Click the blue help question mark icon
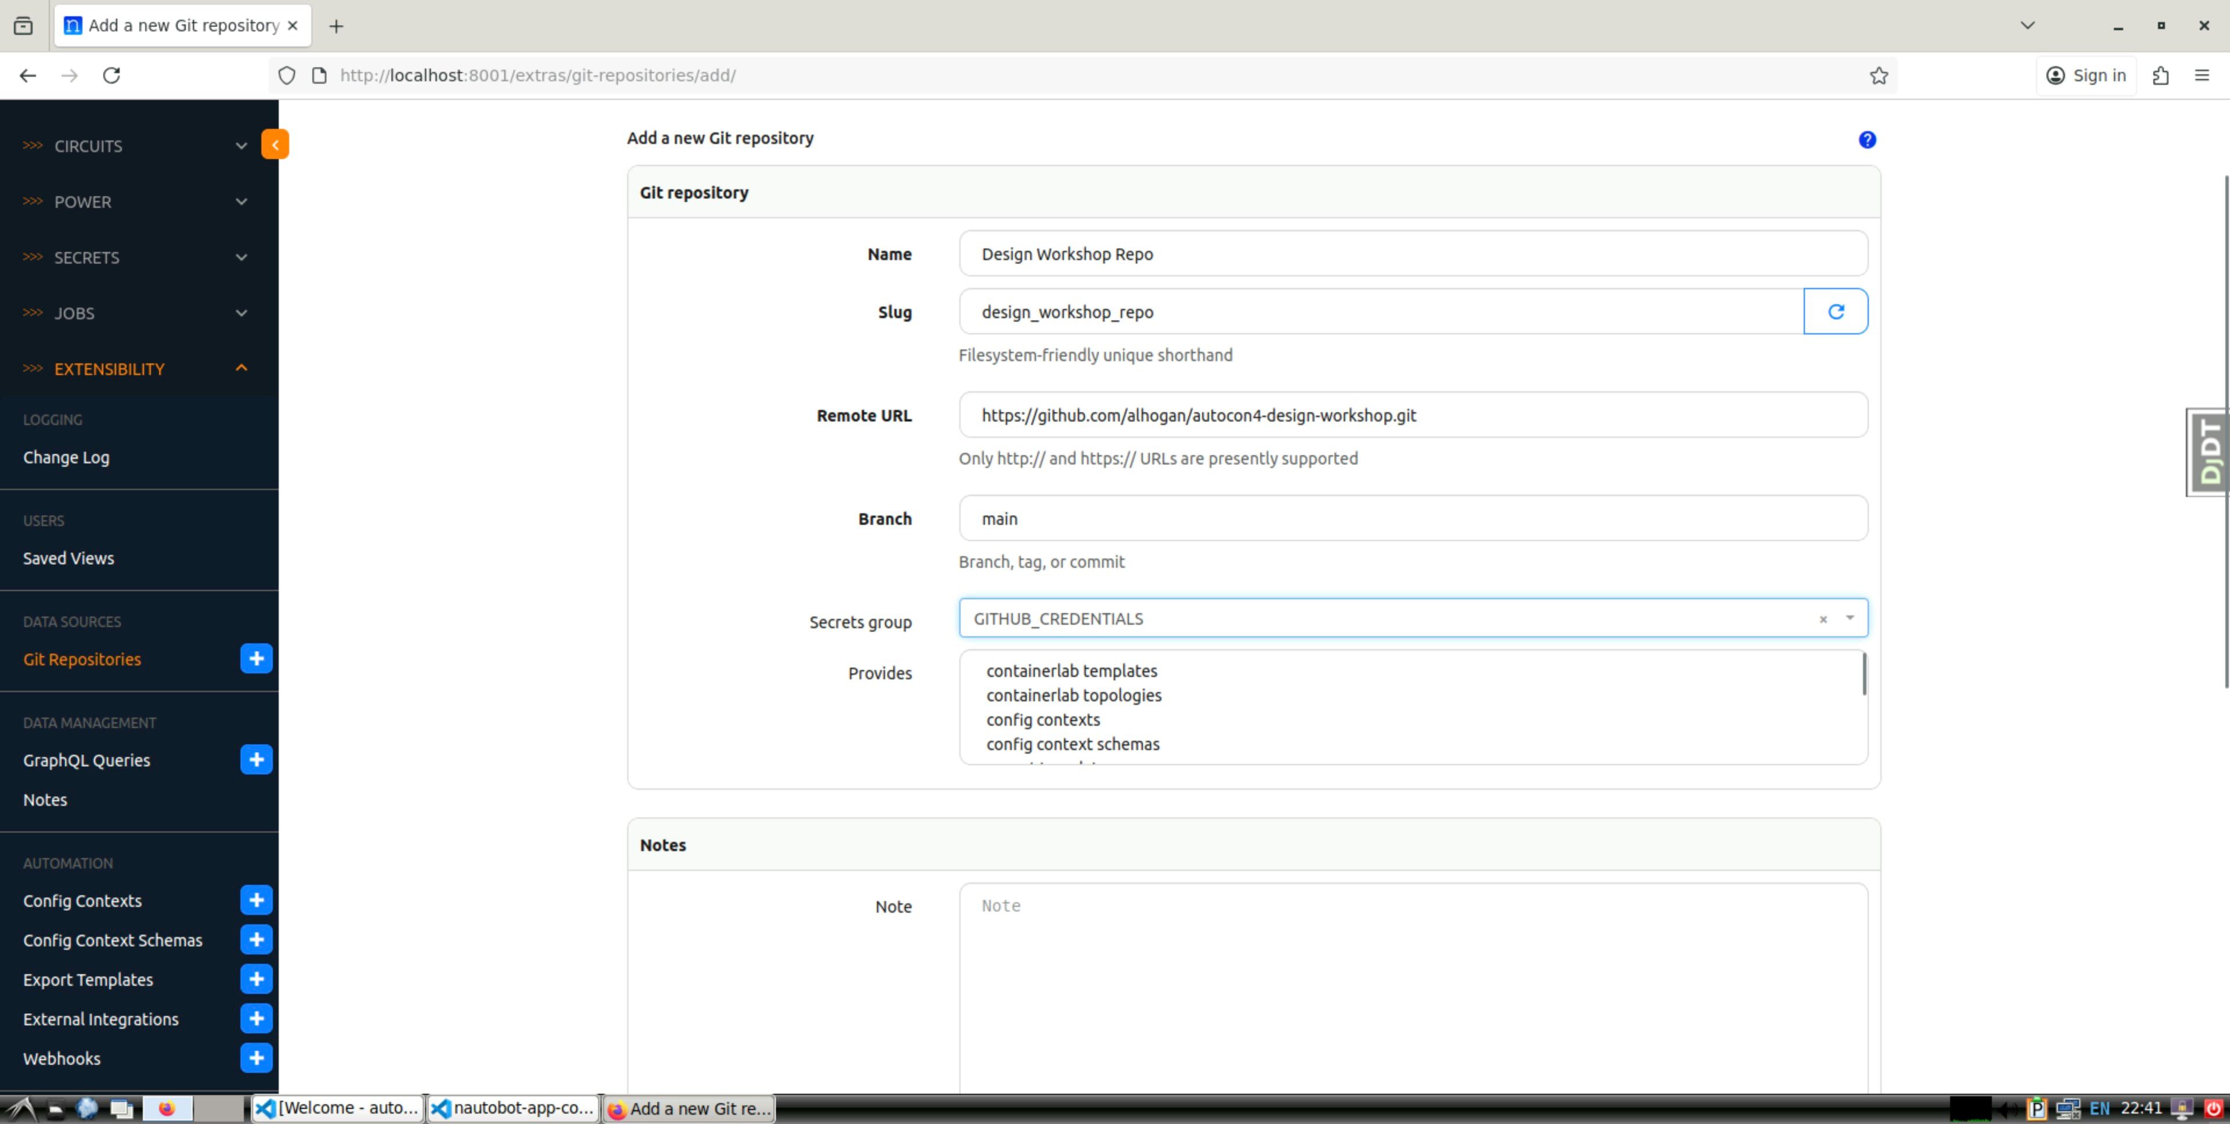Viewport: 2230px width, 1124px height. click(1866, 140)
